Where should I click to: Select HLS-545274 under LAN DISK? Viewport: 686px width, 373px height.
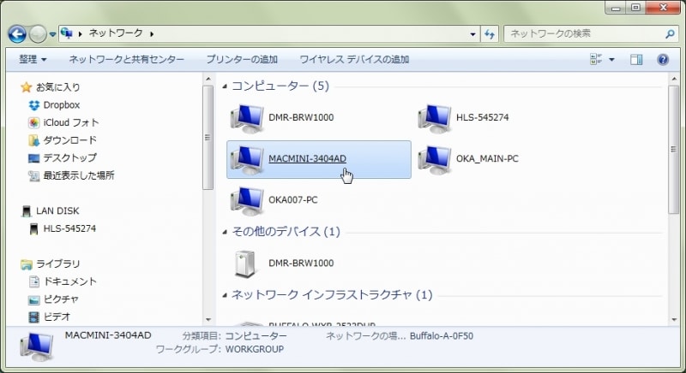point(69,228)
